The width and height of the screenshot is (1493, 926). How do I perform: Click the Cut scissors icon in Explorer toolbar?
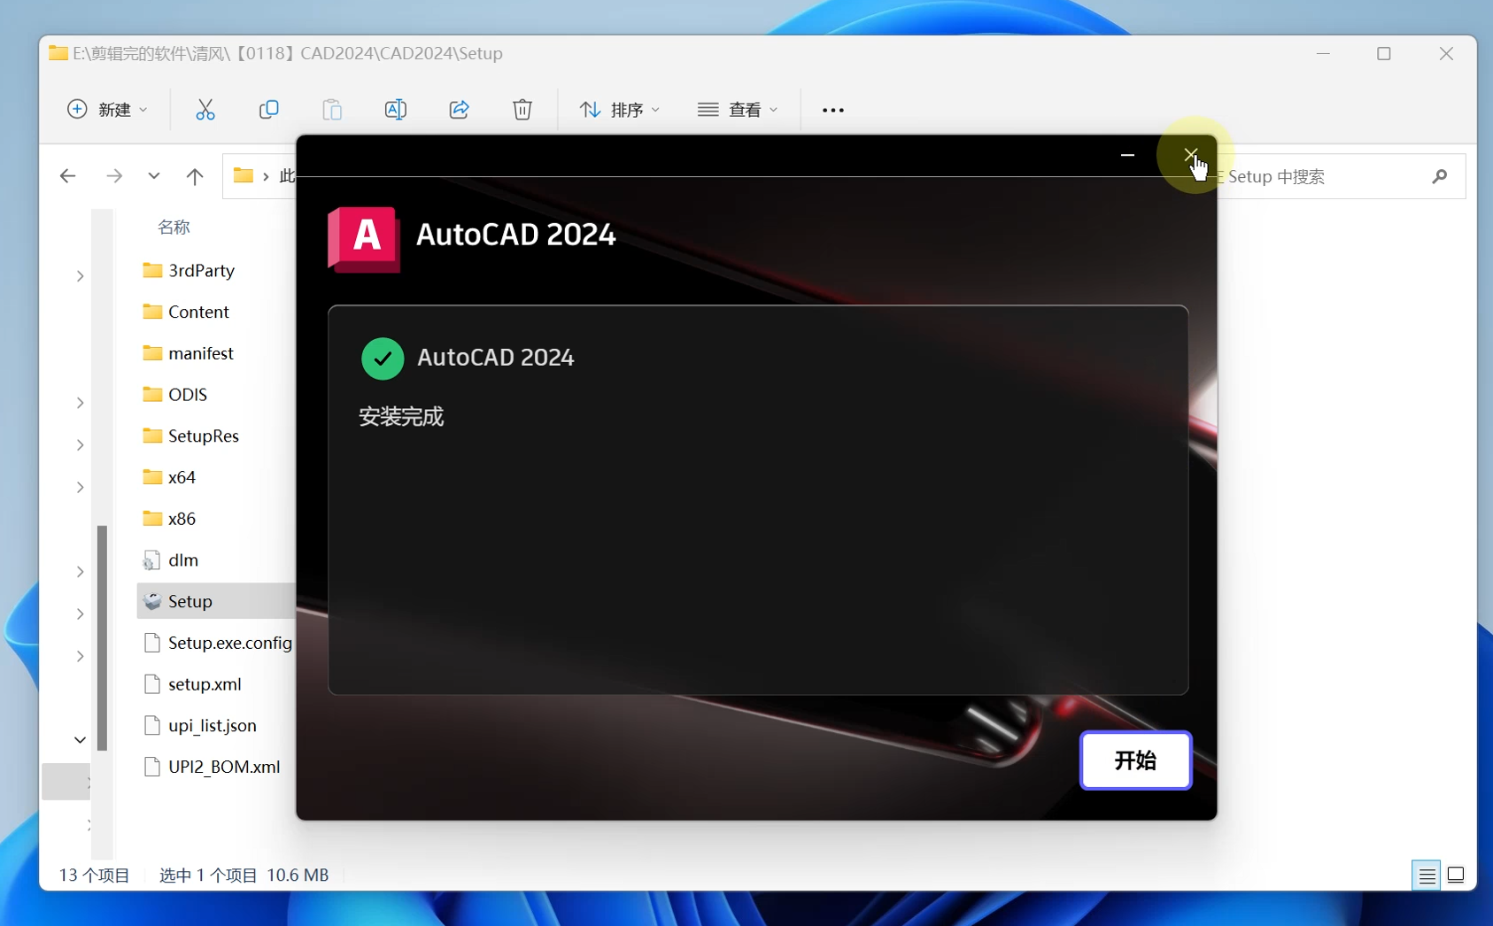[205, 109]
